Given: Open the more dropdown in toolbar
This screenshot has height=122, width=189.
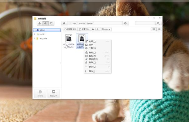Looking at the screenshot, I should (x=106, y=29).
